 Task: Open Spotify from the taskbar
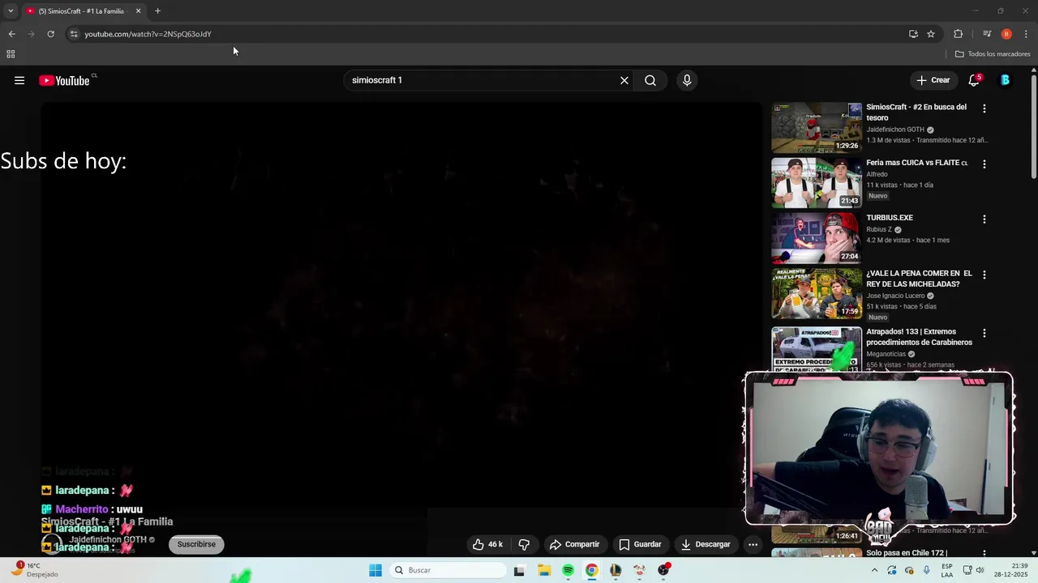click(x=568, y=570)
